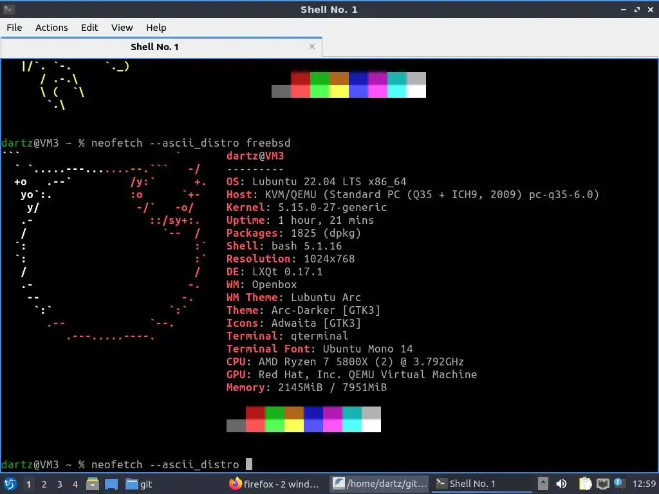
Task: Click the Icons line 'Adwaita [GTK3]'
Action: [293, 323]
